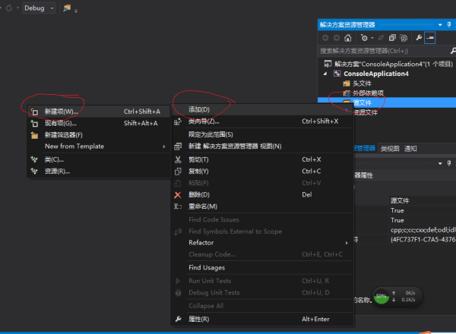Viewport: 456px width, 334px height.
Task: Choose 类向导(Z)... in context menu
Action: pyautogui.click(x=263, y=121)
